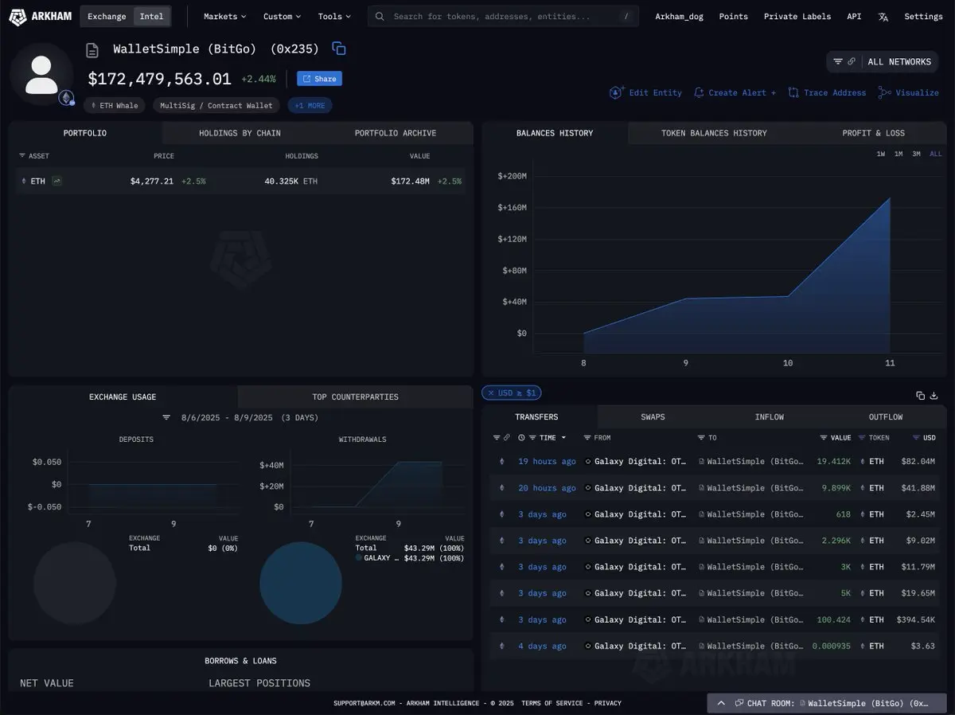Click the ETH Whale tag
Image resolution: width=955 pixels, height=715 pixels.
pos(114,105)
